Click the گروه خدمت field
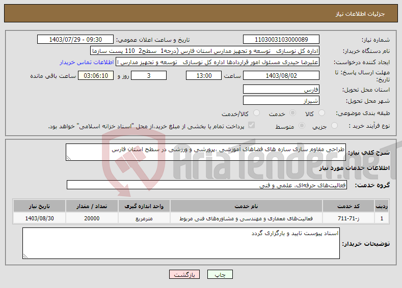The width and height of the screenshot is (402, 288). click(207, 185)
